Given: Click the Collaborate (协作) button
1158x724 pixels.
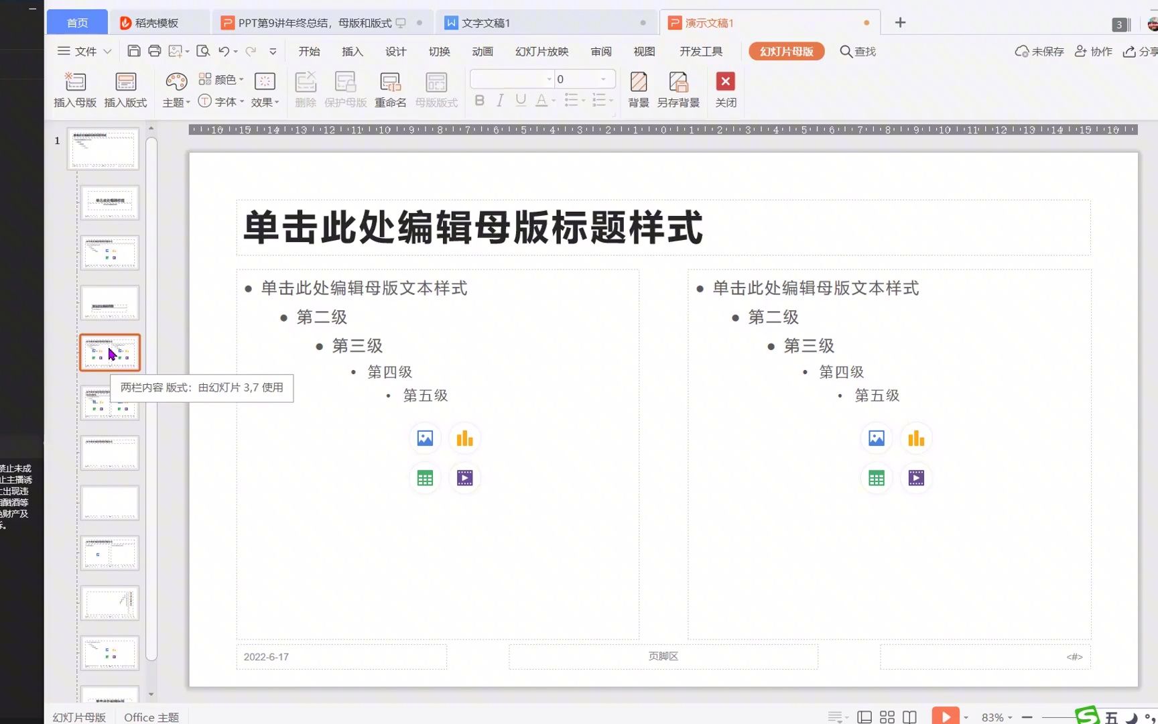Looking at the screenshot, I should coord(1094,52).
